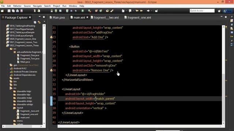
Task: Close the main.xml editor tab
Action: (87, 17)
